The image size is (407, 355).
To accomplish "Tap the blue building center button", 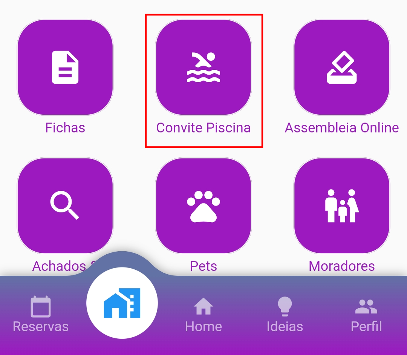I will pyautogui.click(x=122, y=303).
